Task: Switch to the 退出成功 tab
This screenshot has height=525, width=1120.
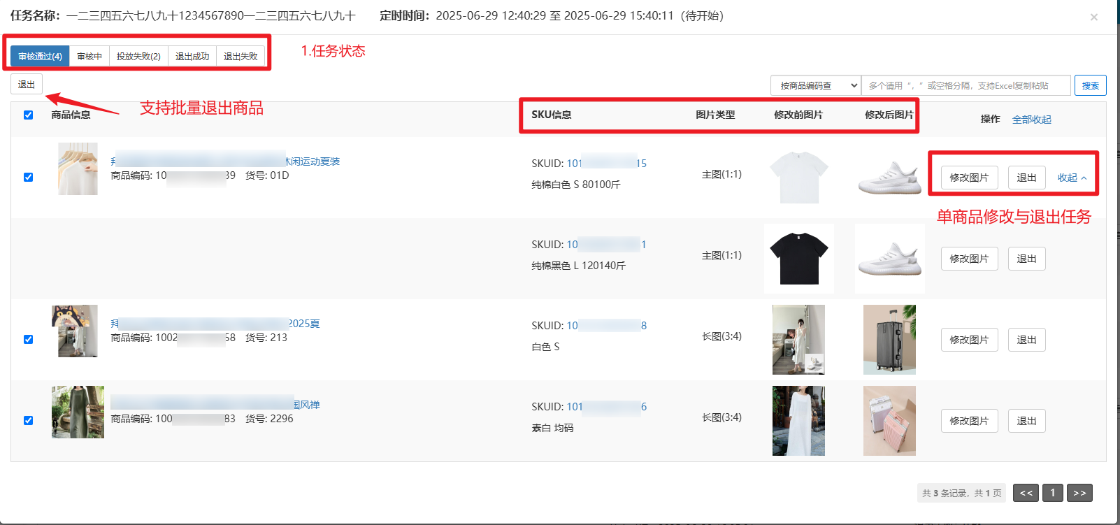Action: 192,57
